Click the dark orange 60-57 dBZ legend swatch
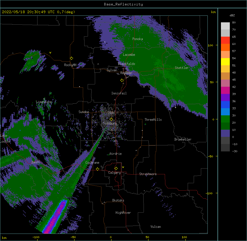The height and width of the screenshot is (241, 247). pyautogui.click(x=225, y=47)
